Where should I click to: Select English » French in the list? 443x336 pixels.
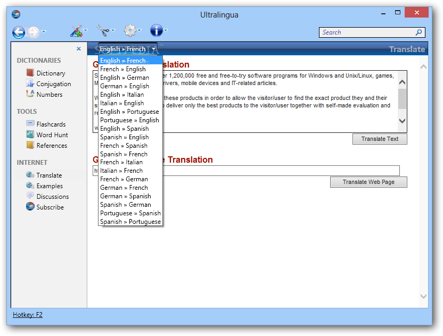(130, 61)
